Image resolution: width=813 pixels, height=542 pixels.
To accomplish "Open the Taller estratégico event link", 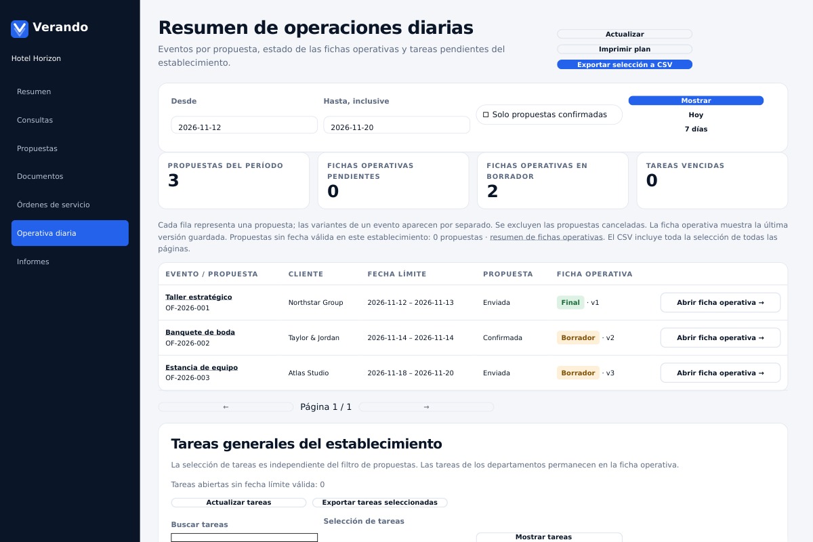I will [x=199, y=297].
